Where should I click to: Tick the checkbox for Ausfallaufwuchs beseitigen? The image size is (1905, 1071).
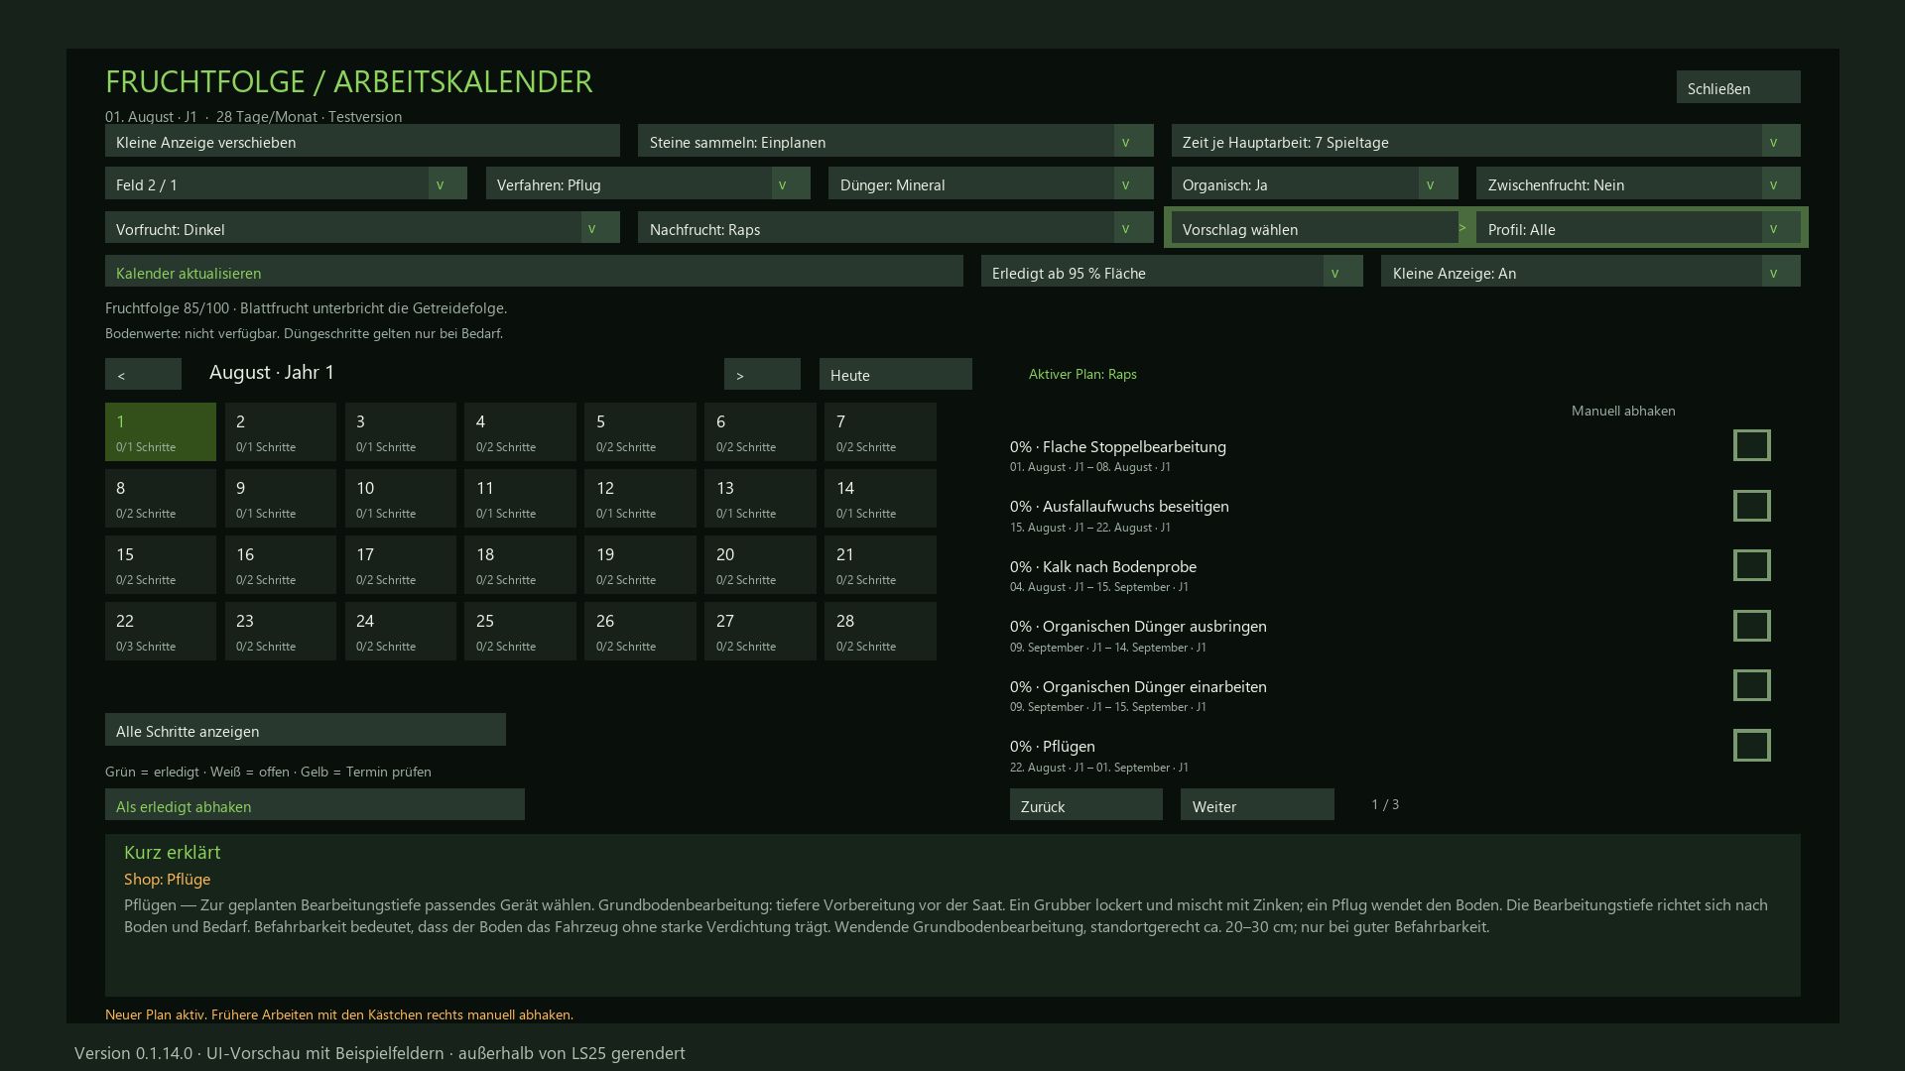1751,506
